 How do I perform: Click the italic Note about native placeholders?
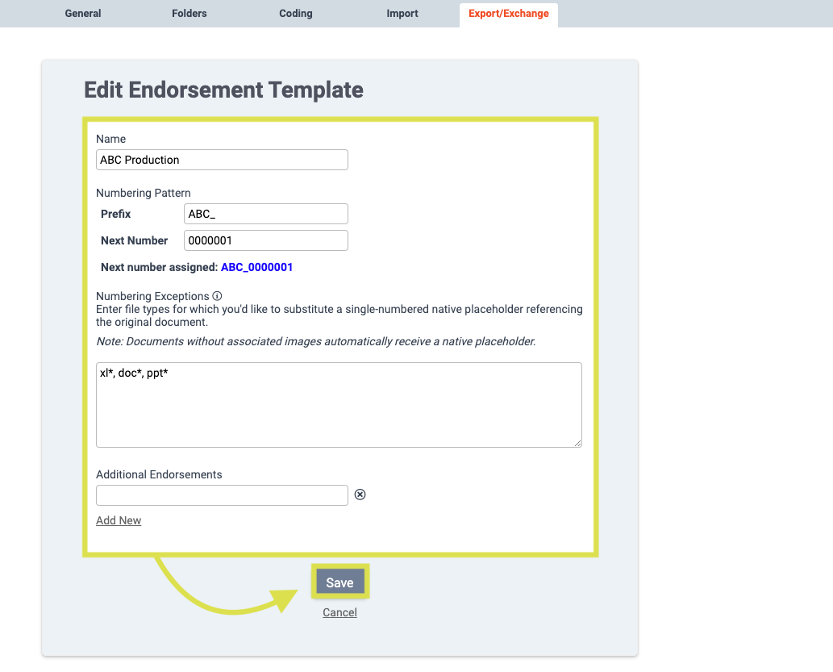[316, 341]
